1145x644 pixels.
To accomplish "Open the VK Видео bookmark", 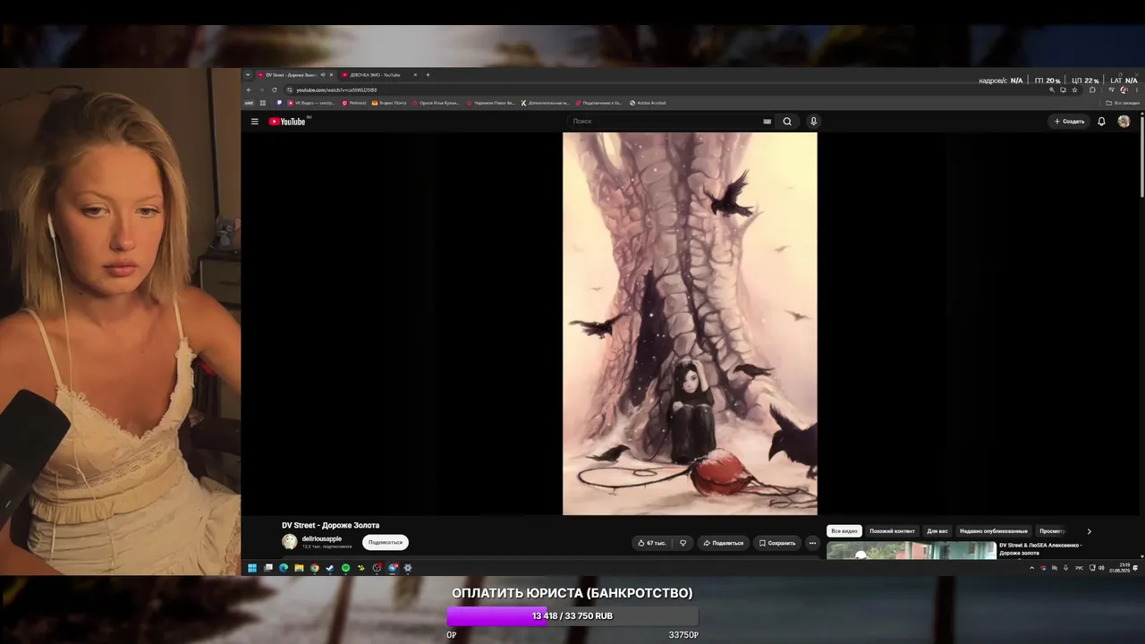I will point(311,103).
